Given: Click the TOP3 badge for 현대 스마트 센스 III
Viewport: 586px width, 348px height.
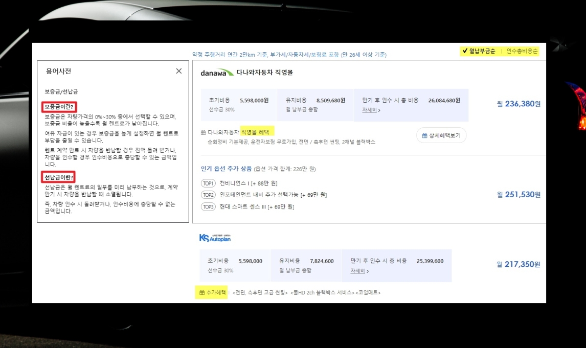Looking at the screenshot, I should 208,207.
